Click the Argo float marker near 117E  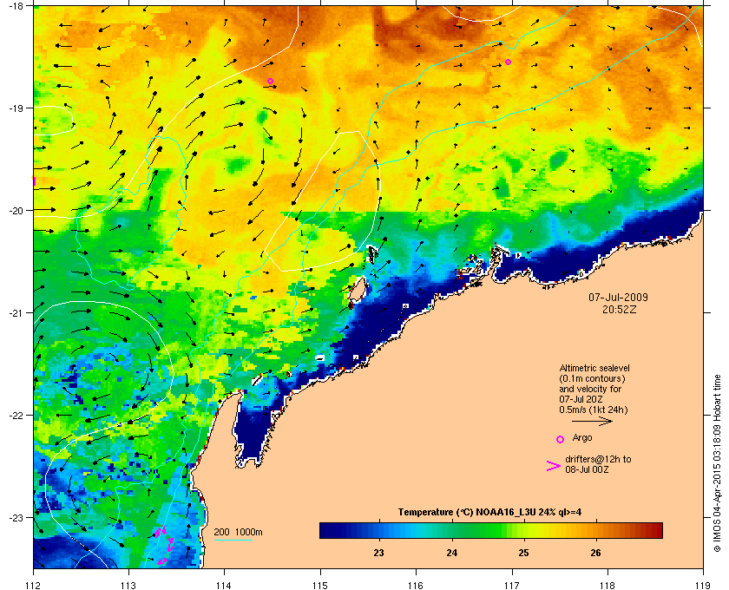click(x=509, y=62)
